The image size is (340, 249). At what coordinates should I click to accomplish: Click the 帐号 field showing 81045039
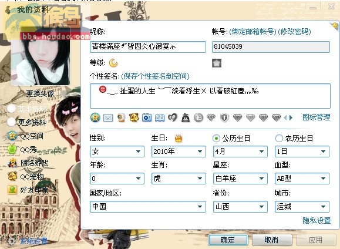pos(271,47)
